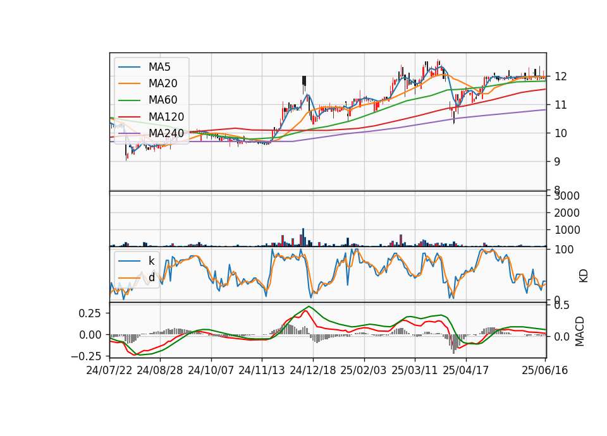Click the blue MA5 legend line sample
Image resolution: width=607 pixels, height=436 pixels.
click(129, 67)
